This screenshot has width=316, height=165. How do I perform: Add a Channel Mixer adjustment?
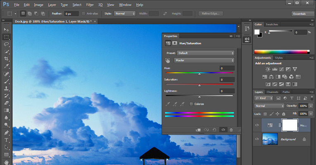coord(291,77)
